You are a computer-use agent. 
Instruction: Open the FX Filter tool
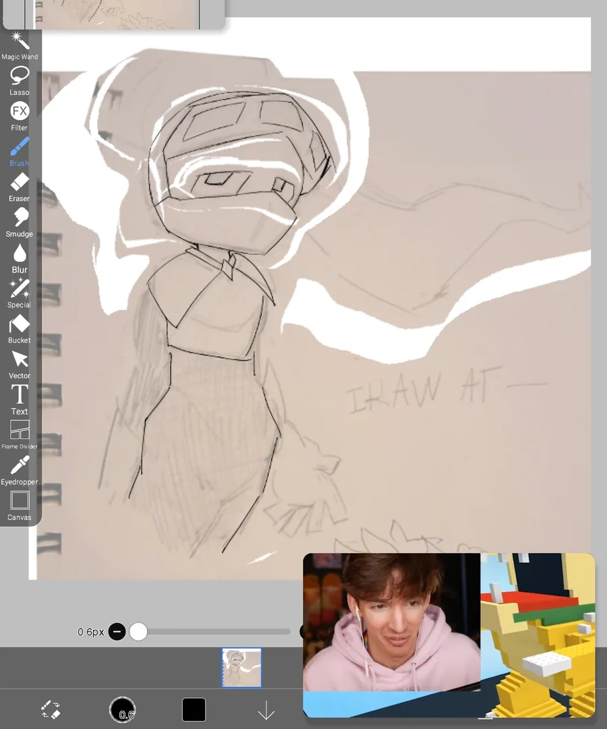click(x=20, y=116)
